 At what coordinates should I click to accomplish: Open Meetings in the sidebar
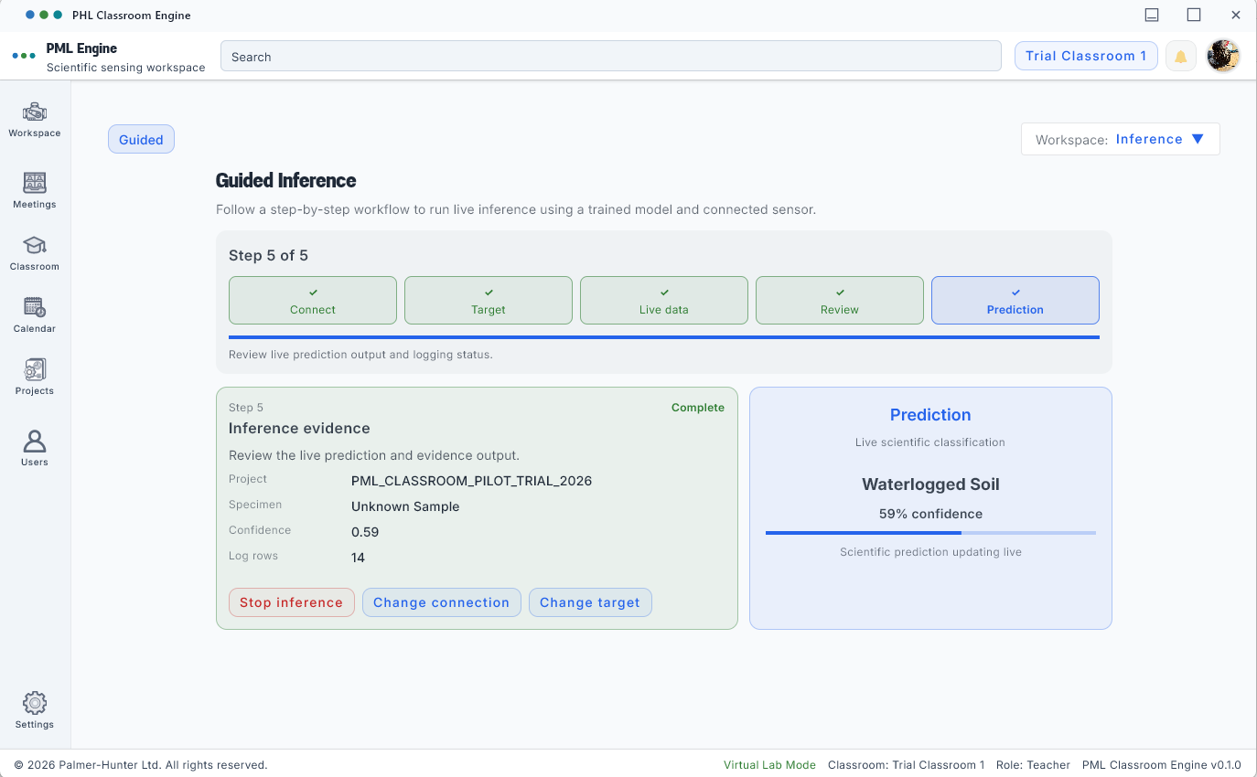click(x=35, y=190)
